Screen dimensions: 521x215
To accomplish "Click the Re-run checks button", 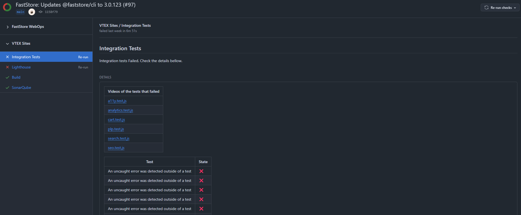I will click(x=500, y=7).
